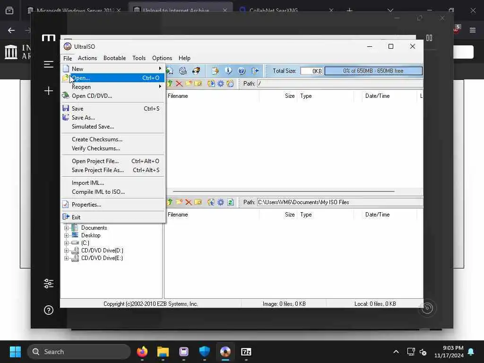Open the notifications bell in system tray
This screenshot has height=363, width=484.
471,352
